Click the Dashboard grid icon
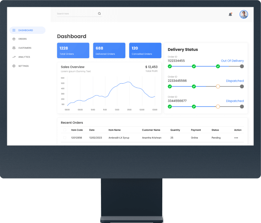 [x=14, y=30]
